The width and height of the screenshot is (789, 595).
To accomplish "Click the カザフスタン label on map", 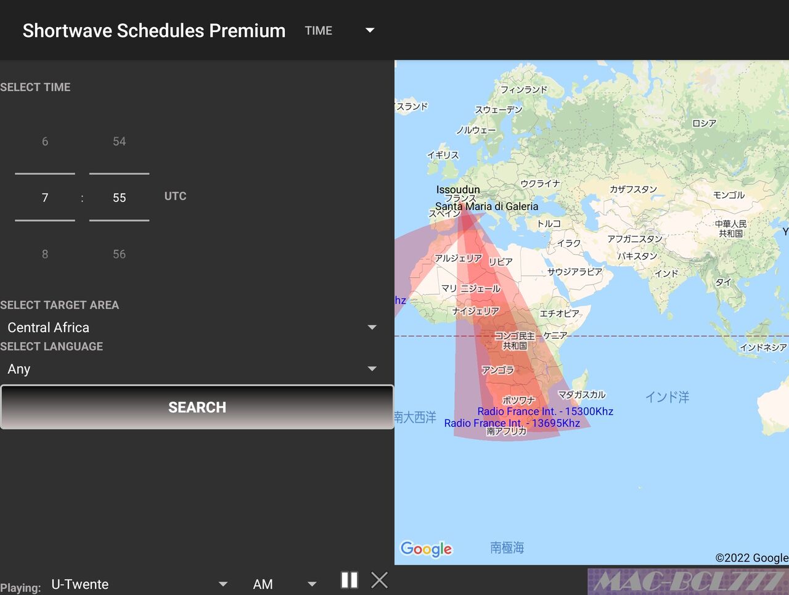I will tap(634, 190).
